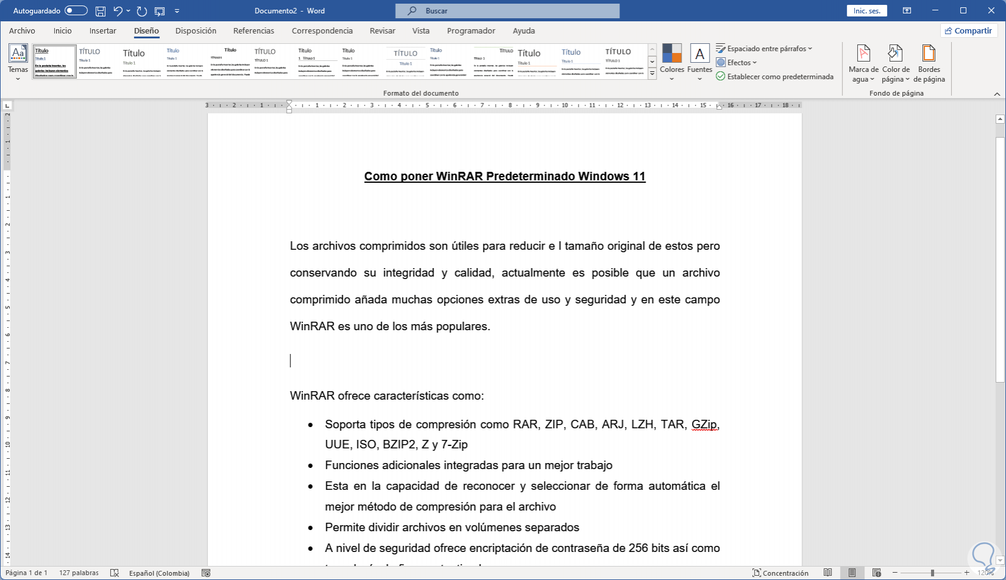Click the macro recording icon in status bar
1006x580 pixels.
[x=206, y=573]
